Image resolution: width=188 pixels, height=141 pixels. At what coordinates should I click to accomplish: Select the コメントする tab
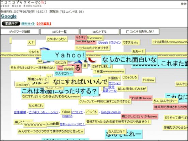[100, 32]
